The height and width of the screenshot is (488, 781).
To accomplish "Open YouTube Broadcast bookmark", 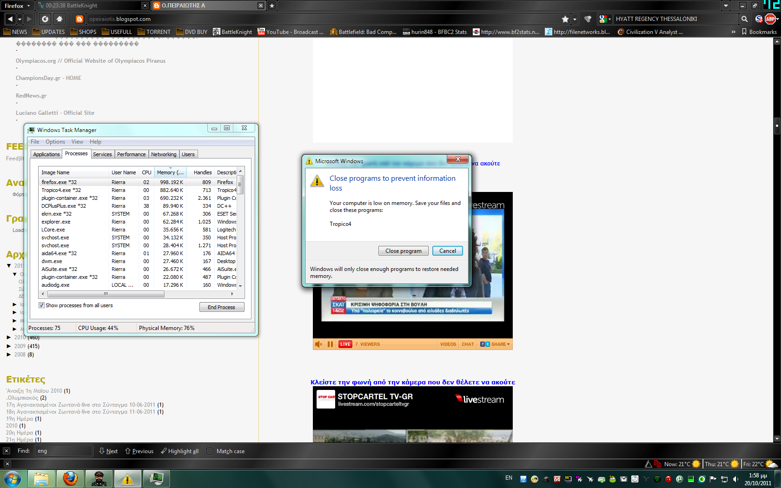I will [x=291, y=32].
